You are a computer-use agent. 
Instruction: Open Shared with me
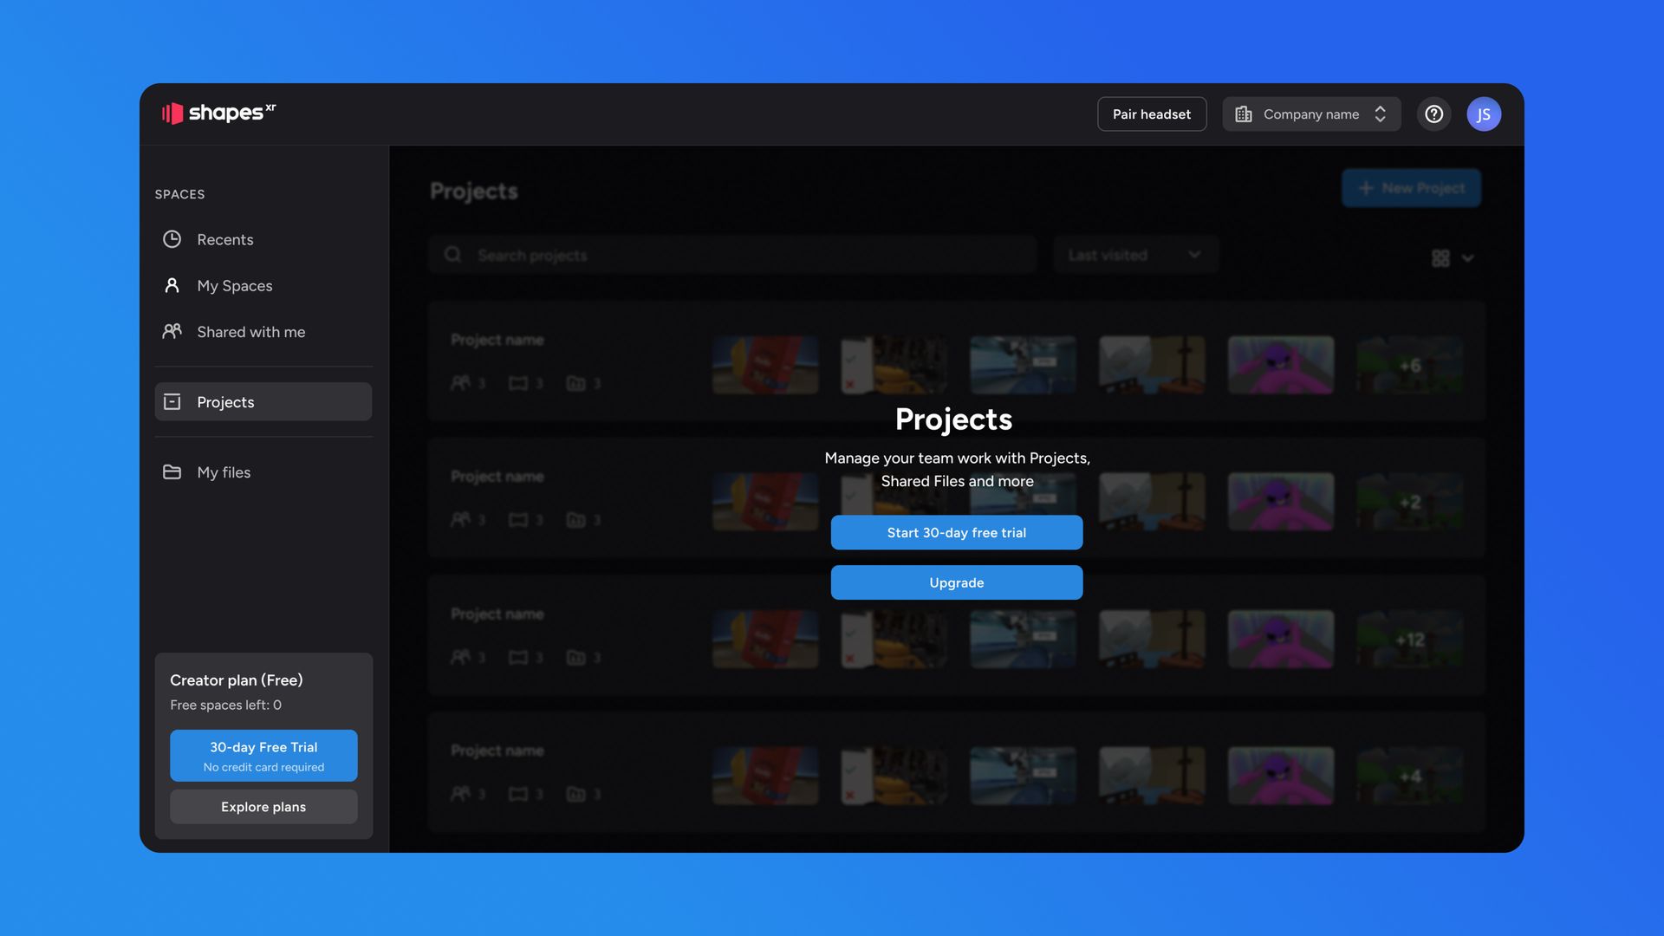pyautogui.click(x=263, y=331)
